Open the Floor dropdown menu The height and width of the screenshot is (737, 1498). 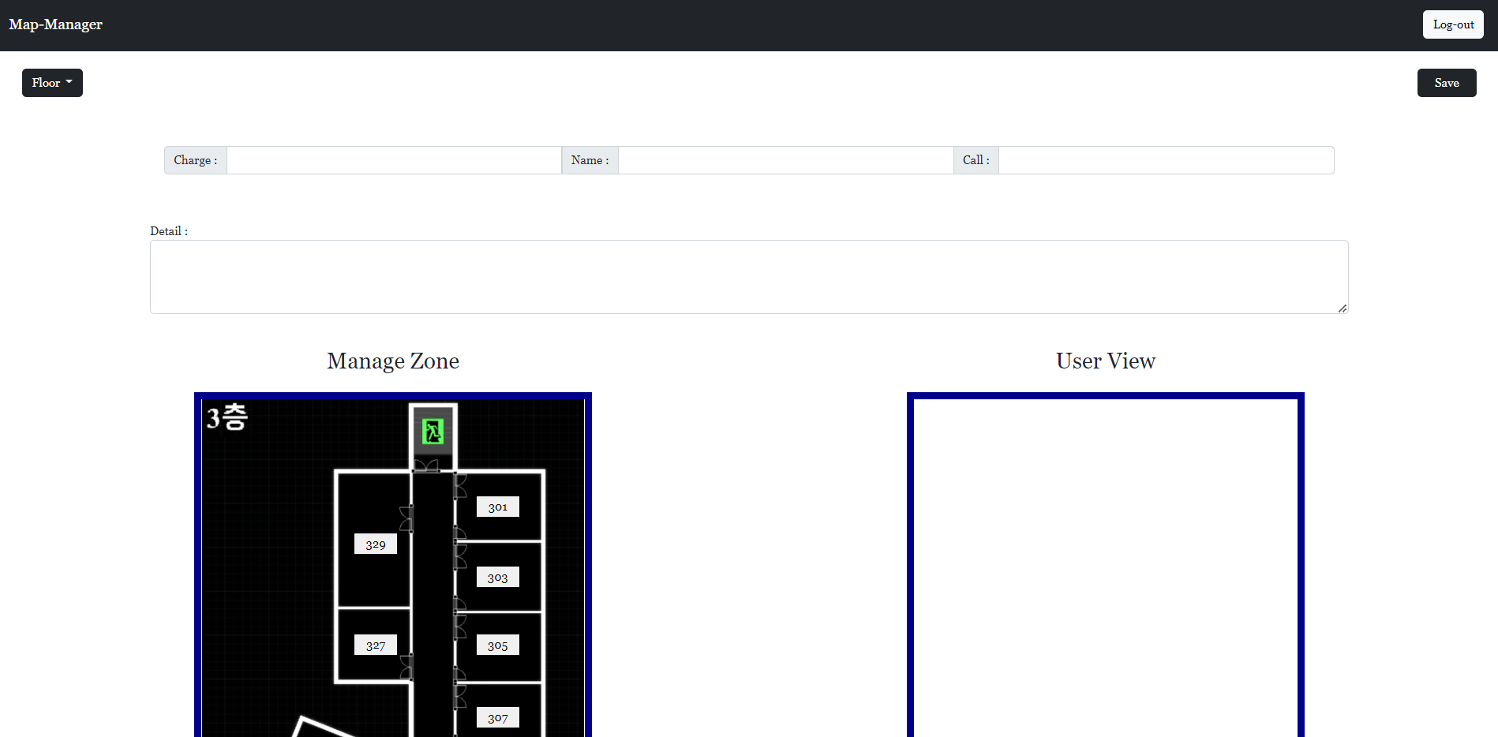coord(52,83)
